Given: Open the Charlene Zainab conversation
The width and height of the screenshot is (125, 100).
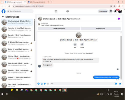Looking at the screenshot, I should pos(17,22).
